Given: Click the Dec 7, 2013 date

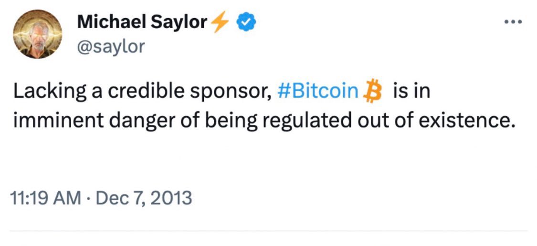Looking at the screenshot, I should pos(144,197).
